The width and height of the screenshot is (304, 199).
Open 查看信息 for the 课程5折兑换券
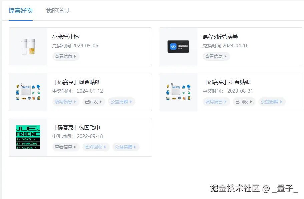[216, 56]
